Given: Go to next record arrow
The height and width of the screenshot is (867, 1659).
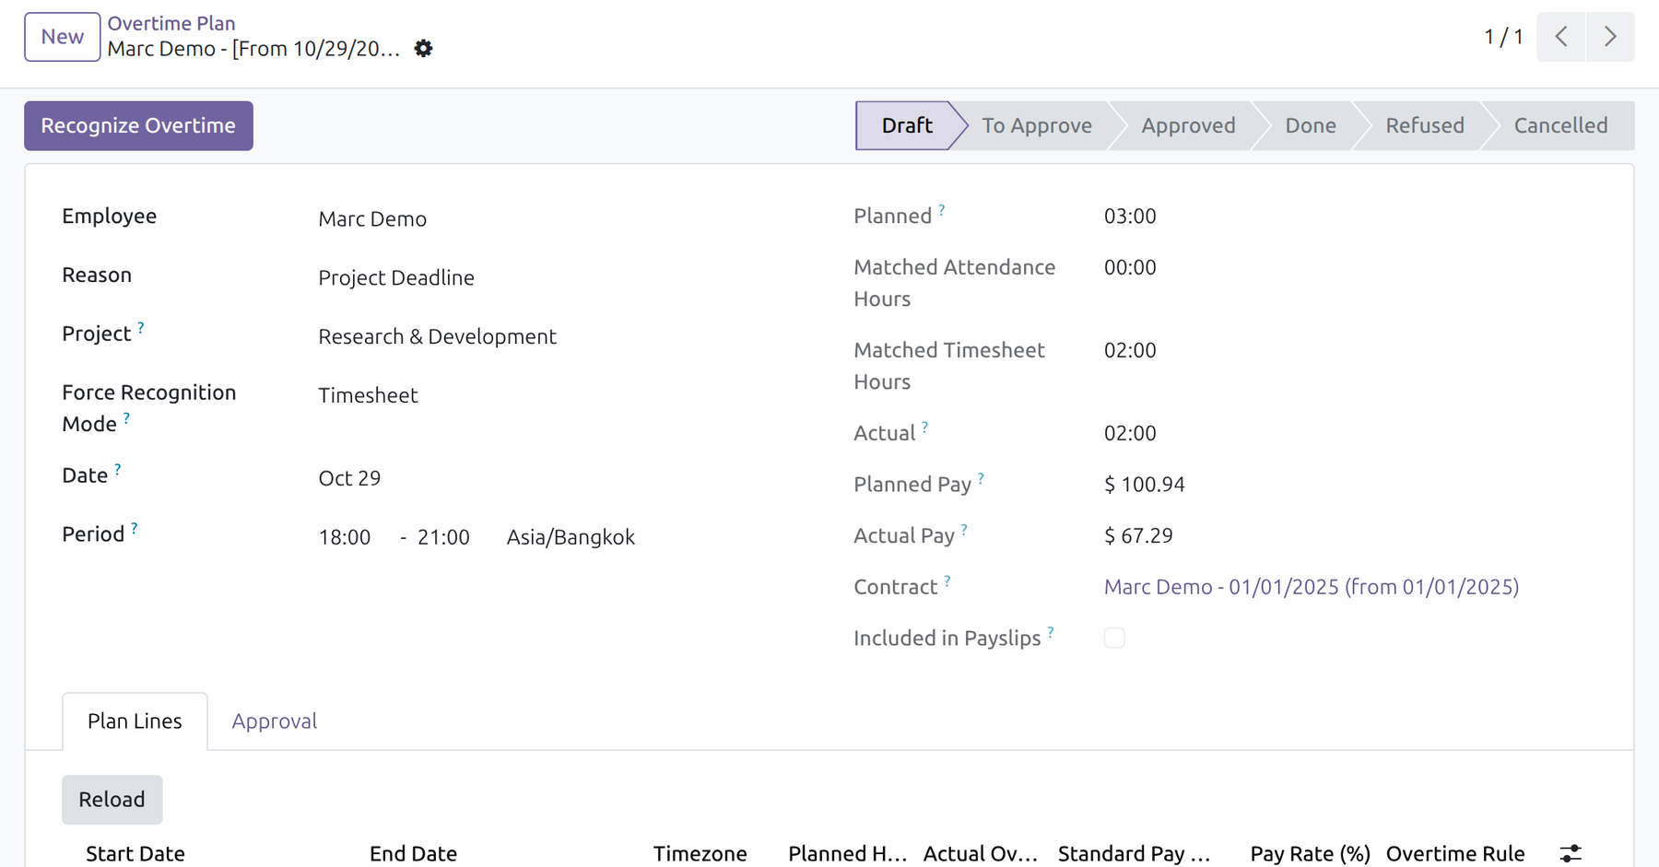Looking at the screenshot, I should tap(1610, 37).
